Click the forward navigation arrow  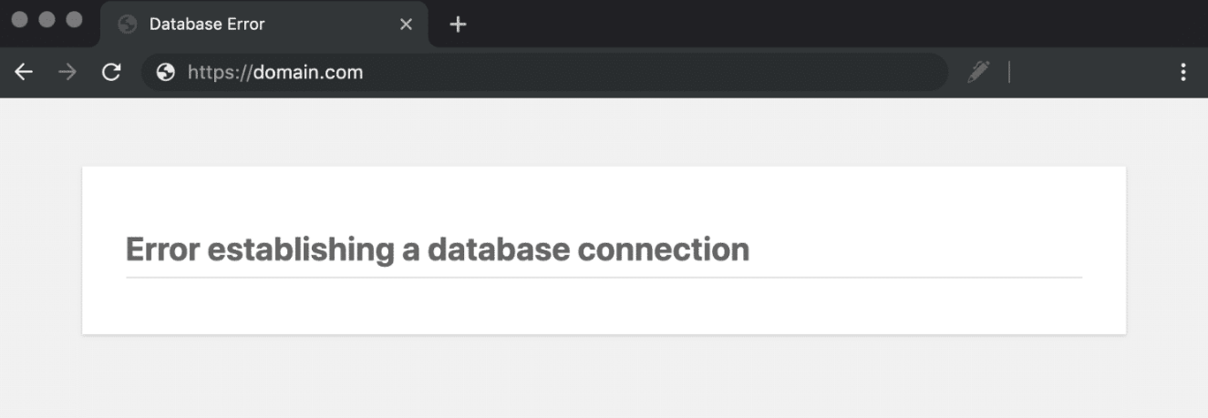pyautogui.click(x=67, y=72)
